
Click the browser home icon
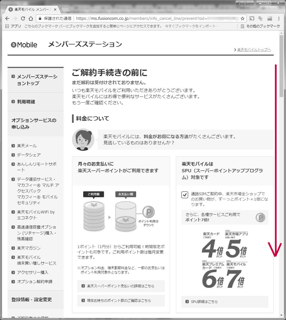pyautogui.click(x=31, y=18)
